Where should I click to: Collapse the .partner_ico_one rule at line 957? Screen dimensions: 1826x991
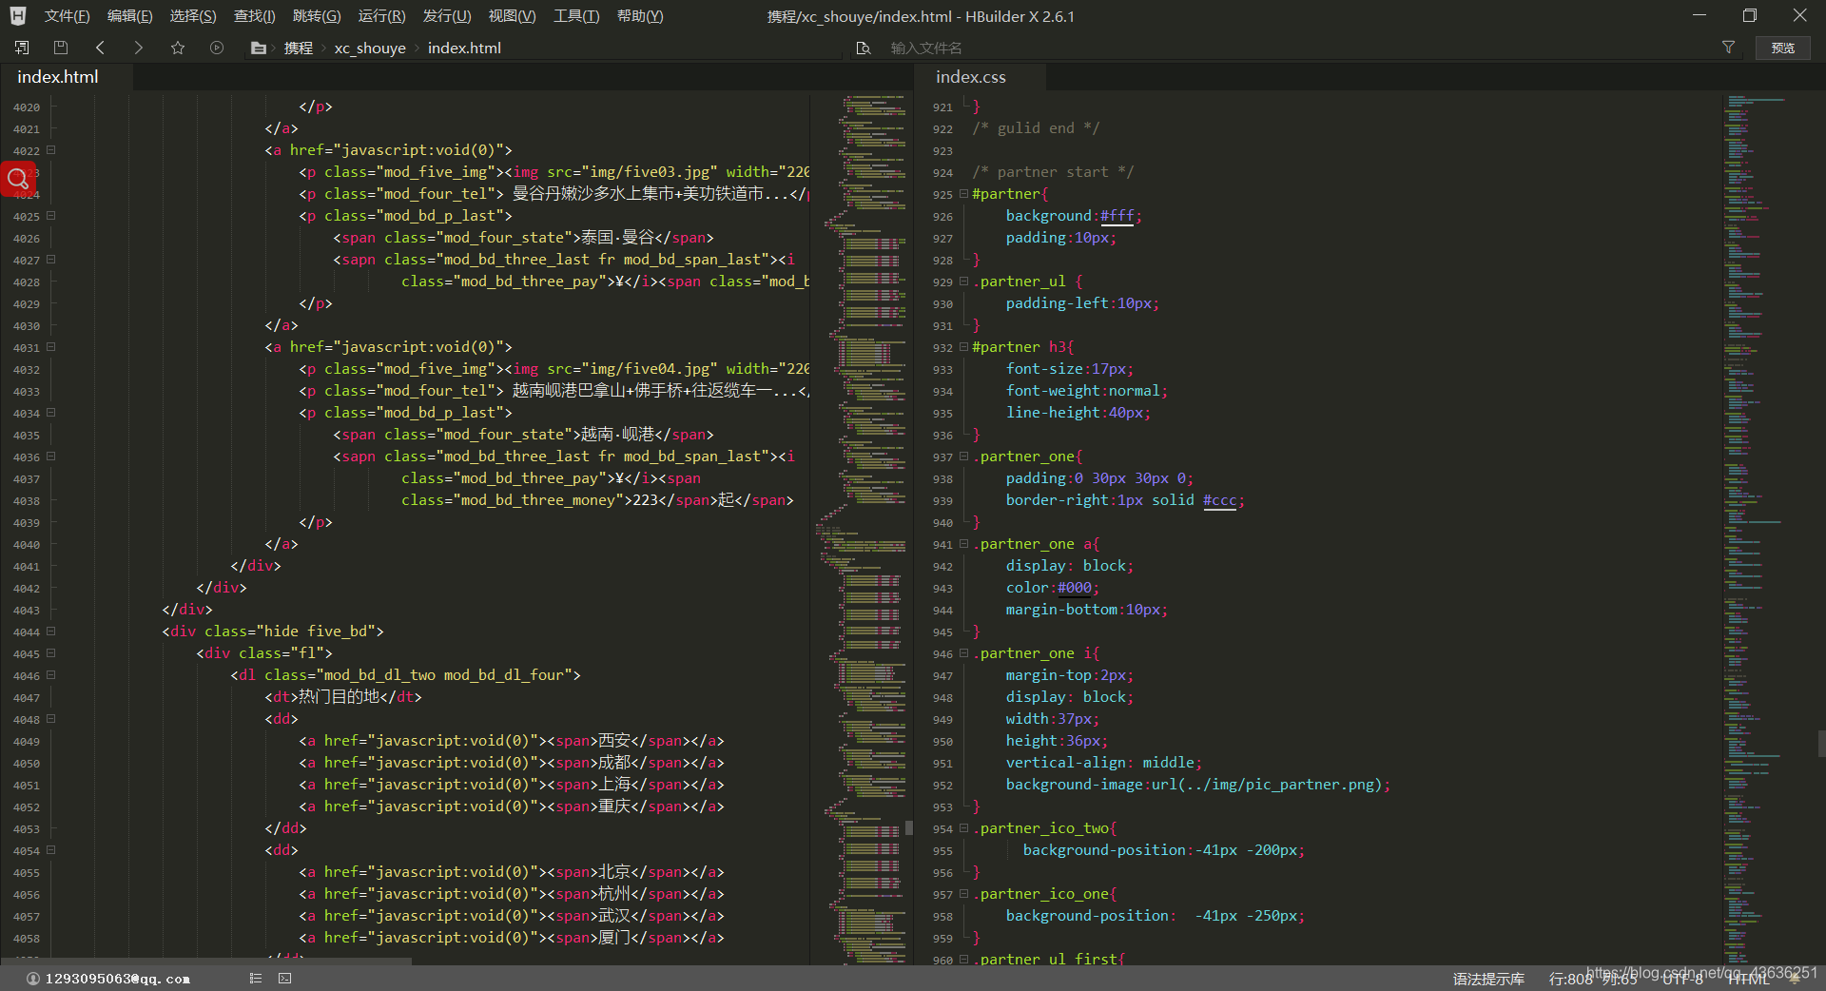click(x=963, y=894)
